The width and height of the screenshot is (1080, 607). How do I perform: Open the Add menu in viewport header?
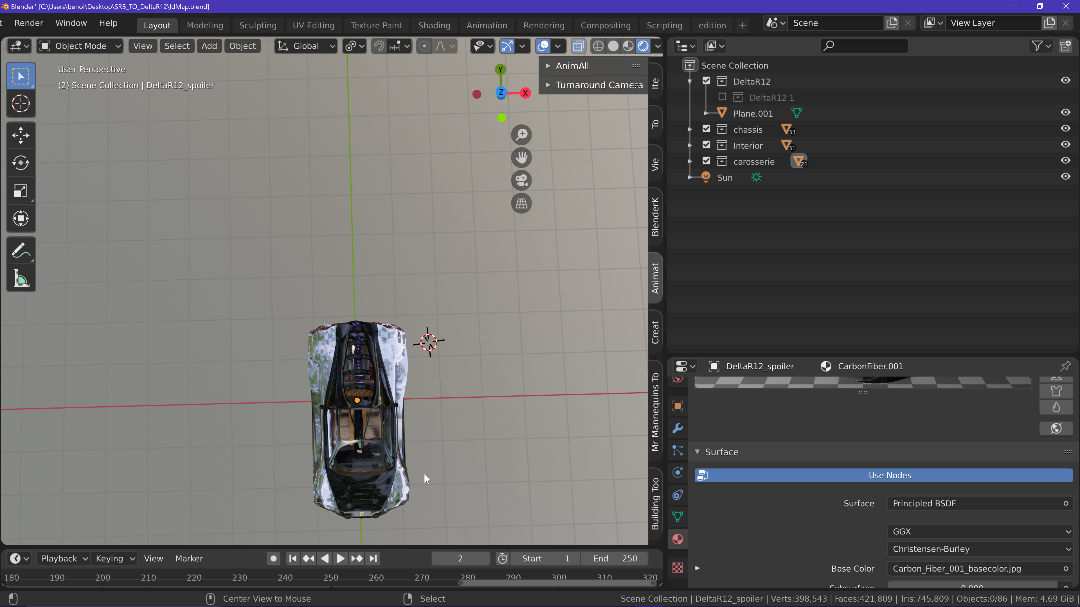tap(209, 46)
